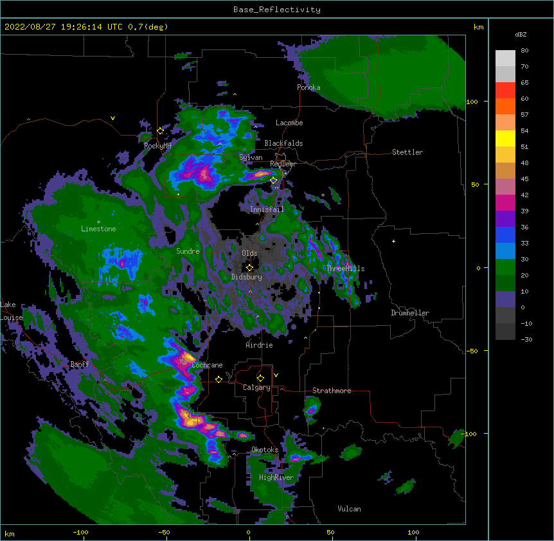Click the Okotoks city label
Image resolution: width=554 pixels, height=541 pixels.
[265, 450]
